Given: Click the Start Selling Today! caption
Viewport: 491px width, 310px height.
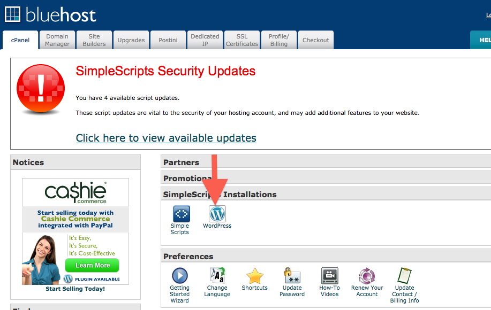Looking at the screenshot, I should (75, 289).
